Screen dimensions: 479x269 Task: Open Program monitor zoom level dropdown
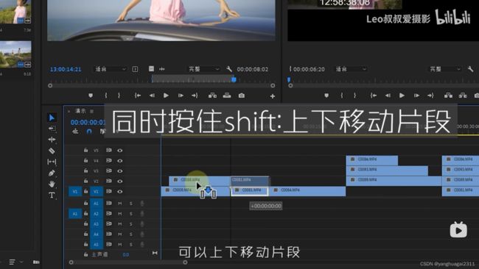351,69
